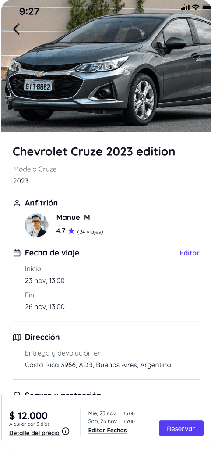Click the purple star rating icon

click(x=71, y=231)
